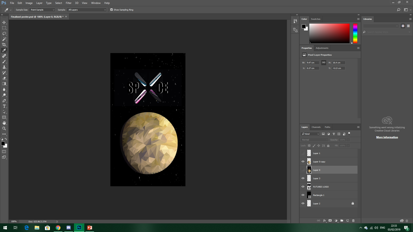The width and height of the screenshot is (413, 232).
Task: Select the Magic Wand tool
Action: pos(4,39)
